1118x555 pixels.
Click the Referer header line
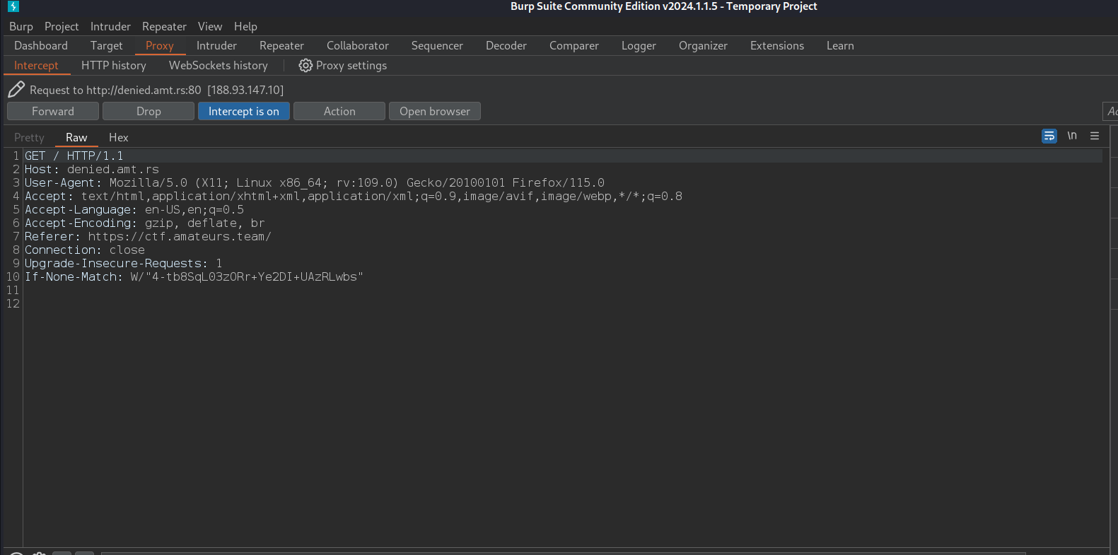coord(149,236)
